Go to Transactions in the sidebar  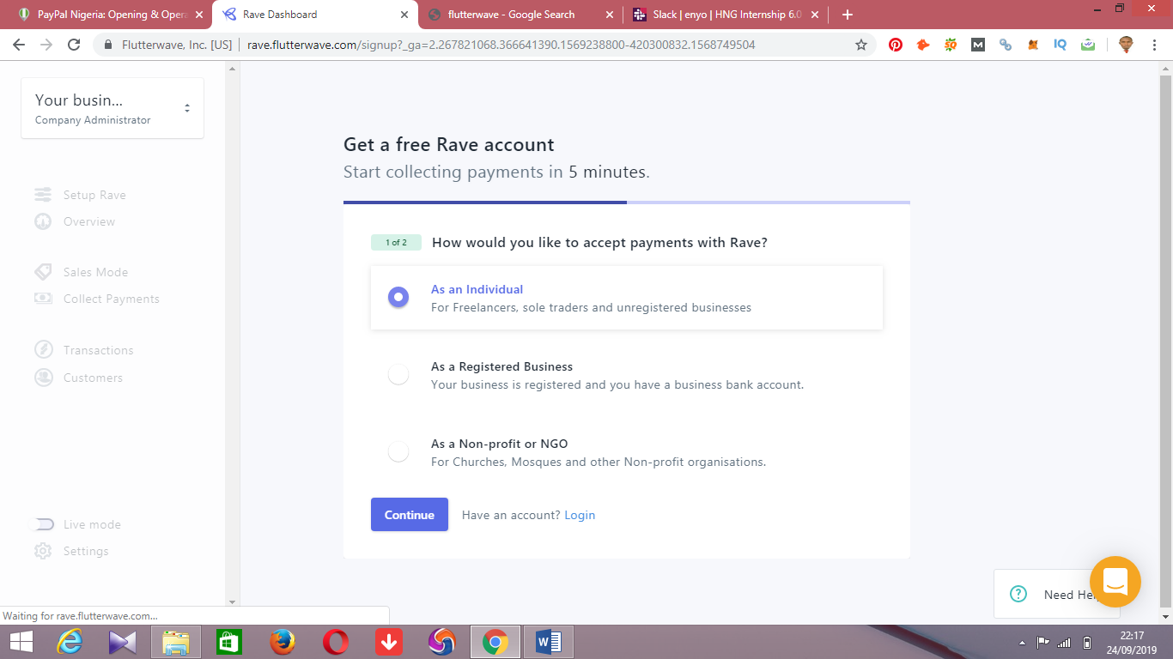point(84,350)
